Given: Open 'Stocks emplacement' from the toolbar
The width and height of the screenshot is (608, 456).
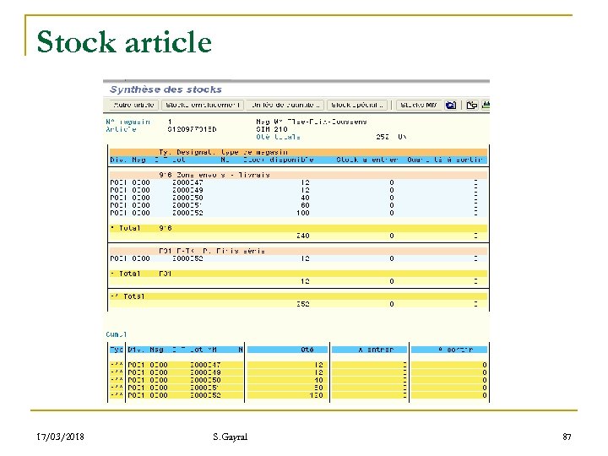Looking at the screenshot, I should point(203,105).
